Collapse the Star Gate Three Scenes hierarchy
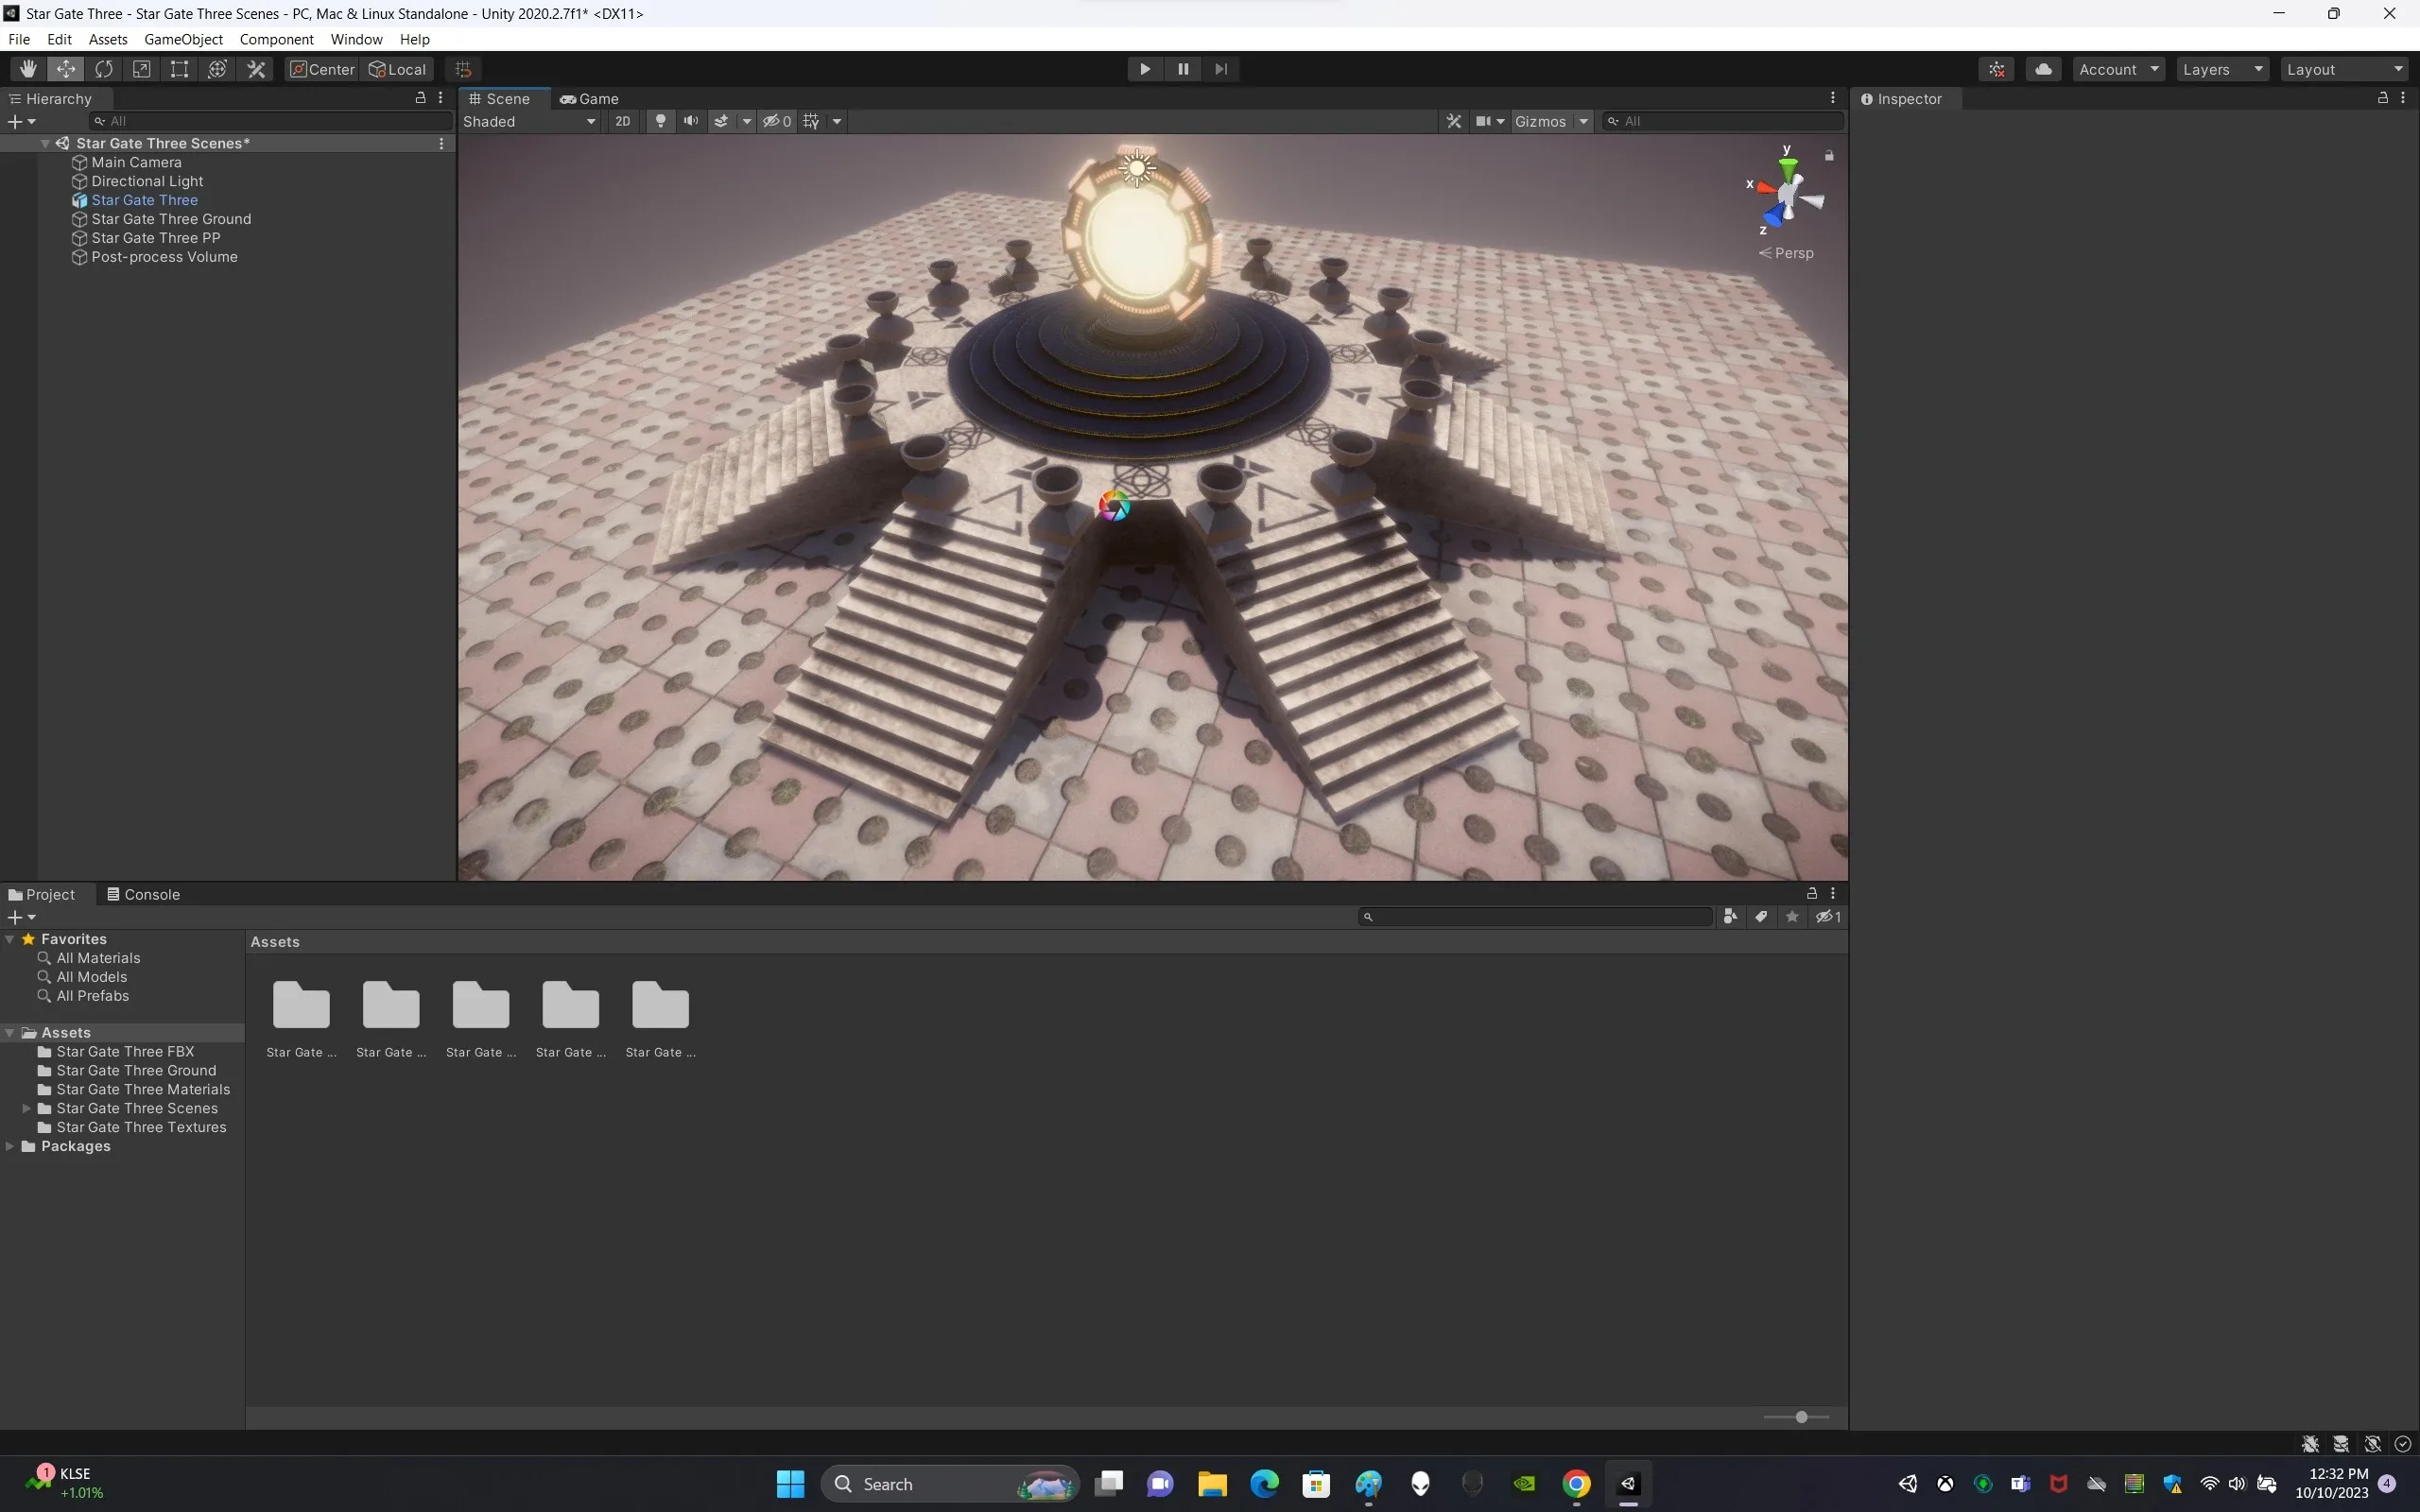Image resolution: width=2420 pixels, height=1512 pixels. point(45,143)
